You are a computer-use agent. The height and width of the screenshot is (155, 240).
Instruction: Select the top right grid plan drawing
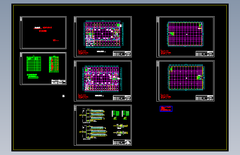[x=185, y=37]
